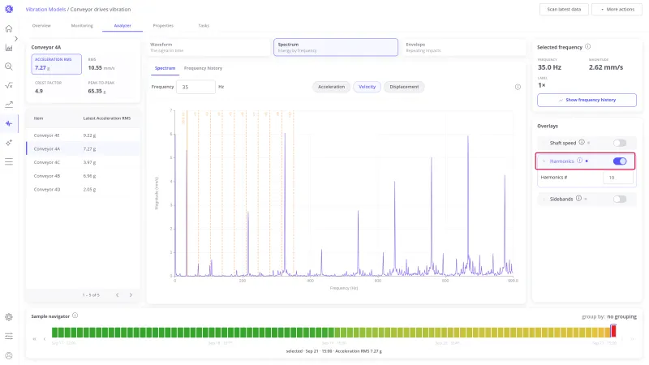Open the Home icon in the sidebar
Screen dimensions: 649x365
coord(9,28)
